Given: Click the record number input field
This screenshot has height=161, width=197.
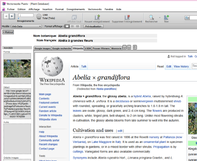Looking at the screenshot, I should click(x=26, y=15).
